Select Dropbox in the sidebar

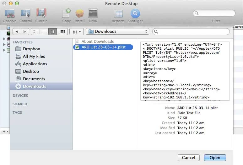coord(31,49)
